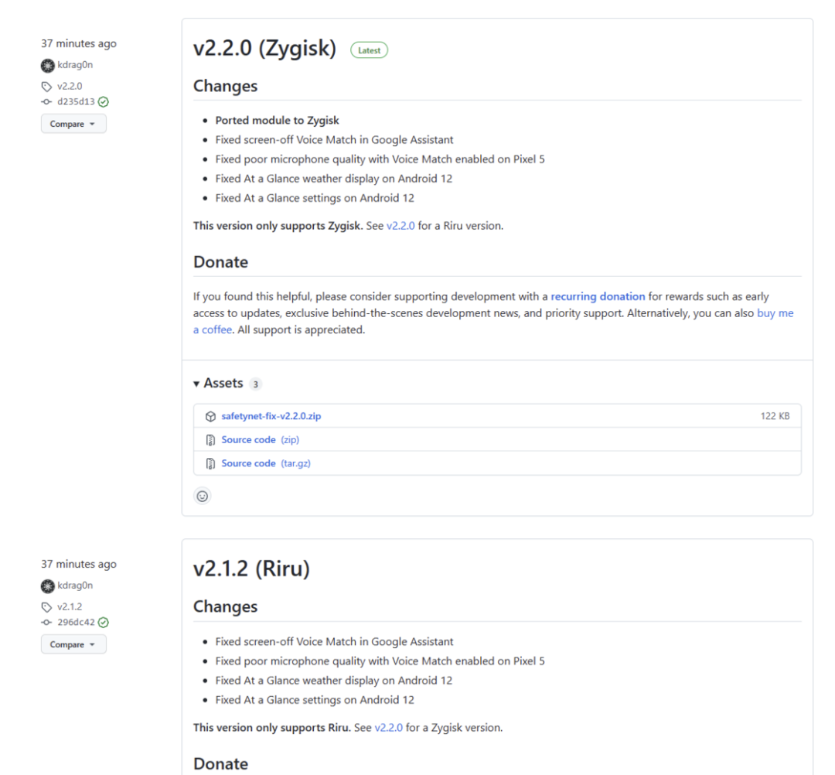Click the smiley reaction emoji icon
This screenshot has height=775, width=835.
click(203, 497)
